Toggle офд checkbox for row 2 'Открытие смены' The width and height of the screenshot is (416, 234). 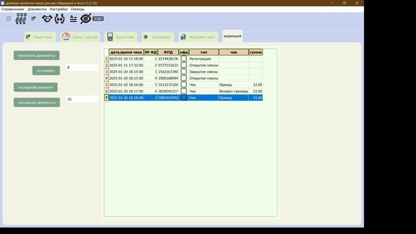tap(183, 65)
